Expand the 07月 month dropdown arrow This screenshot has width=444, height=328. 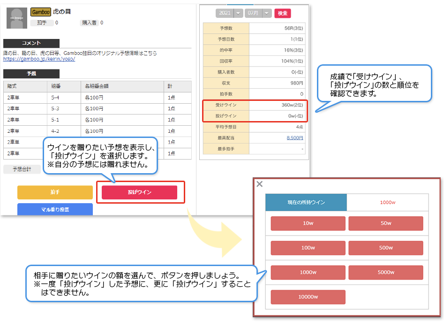[267, 13]
